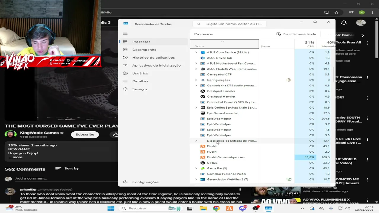Bookmark page with Chrome star icon

pyautogui.click(x=336, y=12)
